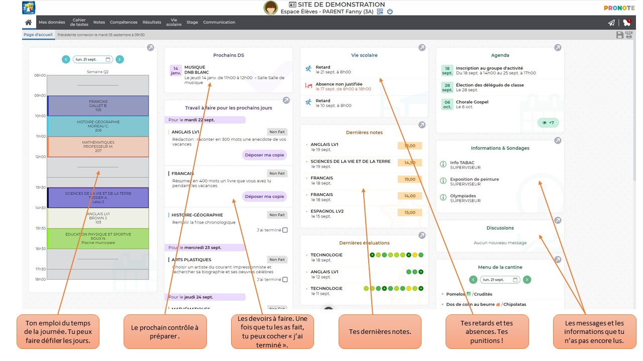Open the Vie scolaire widget arrow icon

(x=422, y=48)
